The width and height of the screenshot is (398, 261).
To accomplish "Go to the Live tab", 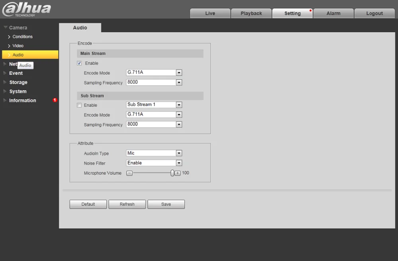I will (210, 13).
